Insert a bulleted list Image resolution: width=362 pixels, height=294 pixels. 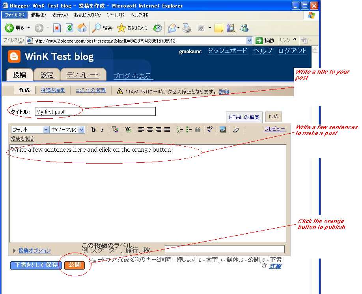point(189,129)
